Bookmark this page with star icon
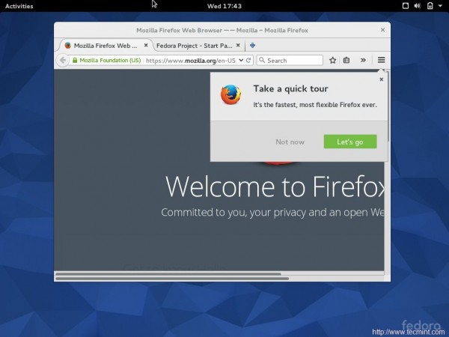Image resolution: width=449 pixels, height=337 pixels. (332, 60)
